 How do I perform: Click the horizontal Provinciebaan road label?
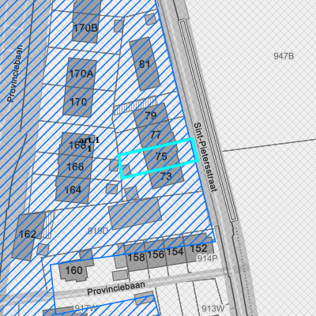pyautogui.click(x=116, y=288)
